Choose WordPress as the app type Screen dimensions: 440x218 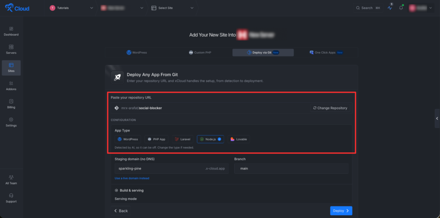[128, 139]
